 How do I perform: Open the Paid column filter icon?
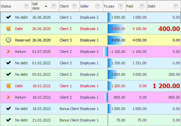[142, 6]
